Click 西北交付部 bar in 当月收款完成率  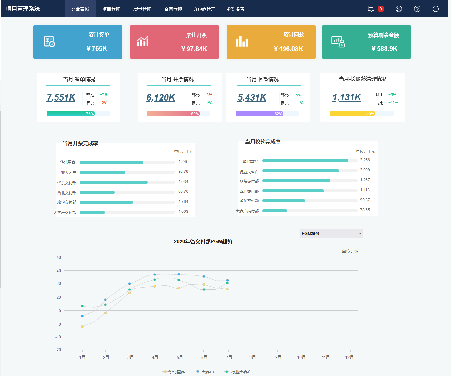click(x=293, y=191)
